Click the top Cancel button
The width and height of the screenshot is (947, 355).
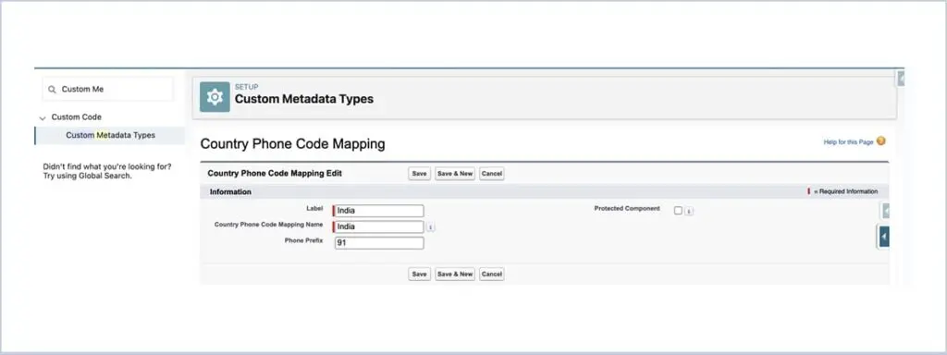(492, 174)
